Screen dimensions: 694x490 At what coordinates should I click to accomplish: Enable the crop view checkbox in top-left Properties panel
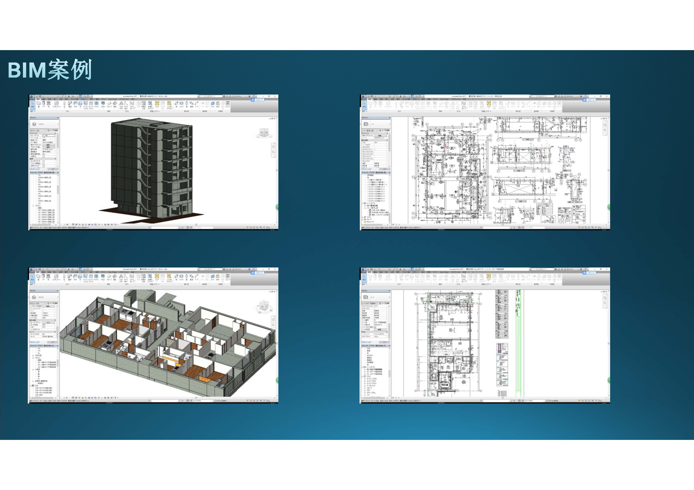click(x=44, y=161)
